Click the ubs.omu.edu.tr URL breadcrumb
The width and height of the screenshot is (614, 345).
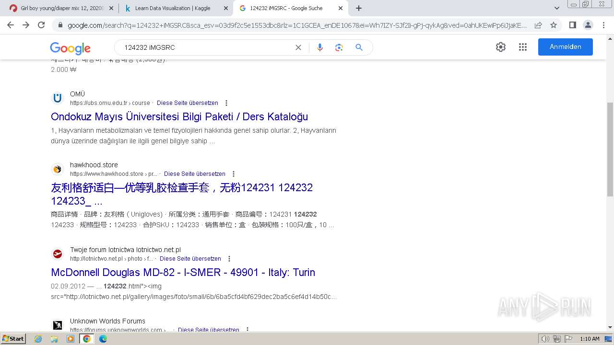[x=110, y=103]
